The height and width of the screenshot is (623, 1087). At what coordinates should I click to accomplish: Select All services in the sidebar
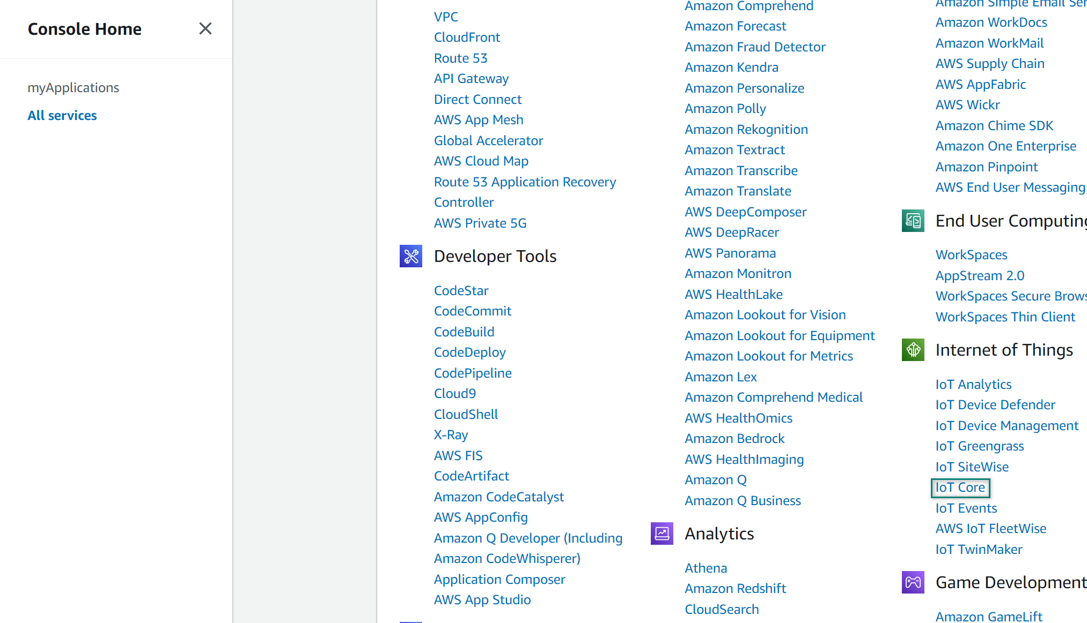(62, 115)
